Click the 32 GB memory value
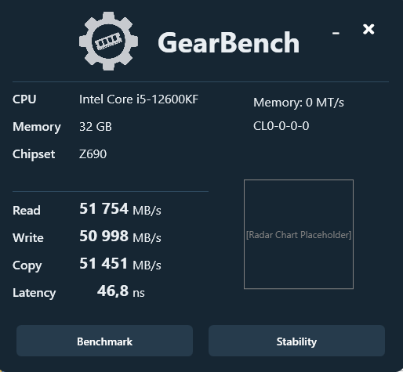The height and width of the screenshot is (372, 403). click(x=96, y=127)
